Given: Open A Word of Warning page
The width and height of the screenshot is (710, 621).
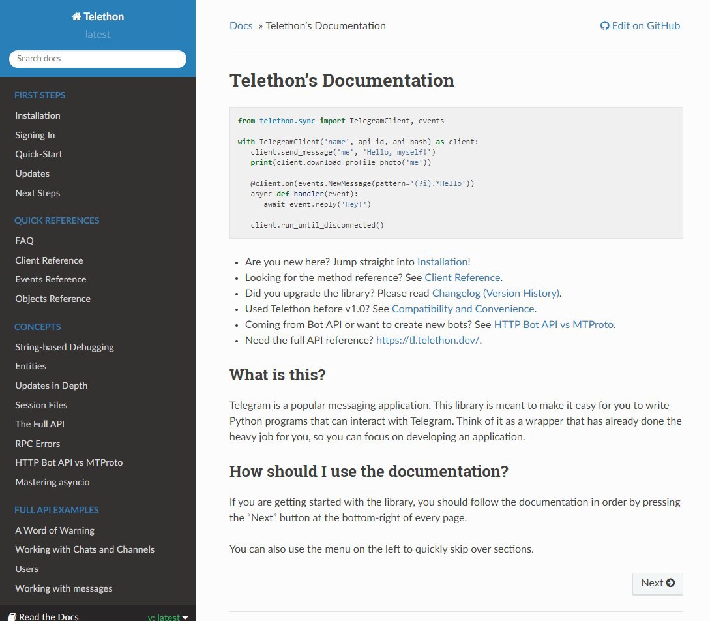Looking at the screenshot, I should coord(55,530).
